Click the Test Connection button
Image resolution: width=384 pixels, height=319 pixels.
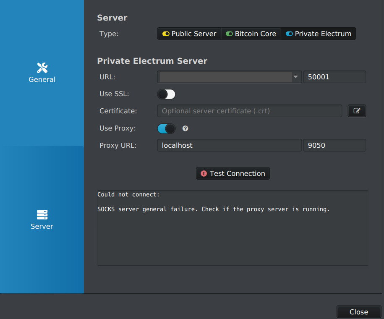click(232, 173)
